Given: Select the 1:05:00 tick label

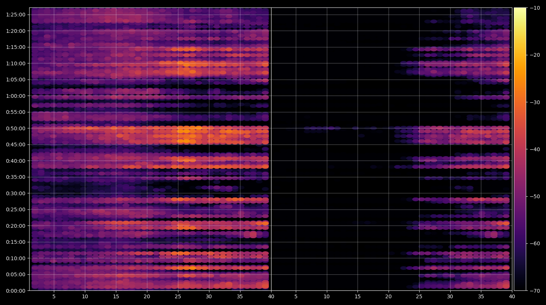Looking at the screenshot, I should pyautogui.click(x=16, y=80).
